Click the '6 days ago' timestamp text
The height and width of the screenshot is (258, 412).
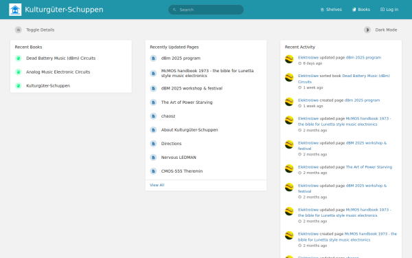click(x=312, y=63)
